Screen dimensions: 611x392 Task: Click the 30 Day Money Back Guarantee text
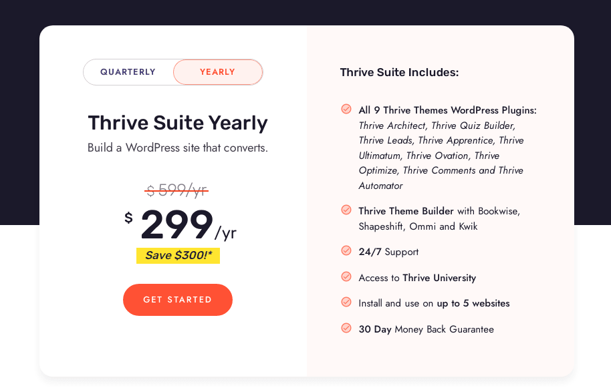(426, 329)
